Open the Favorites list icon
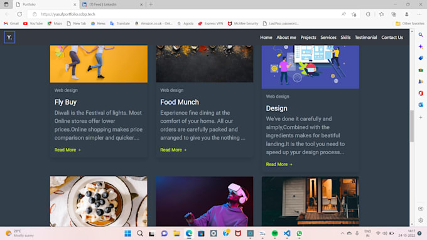This screenshot has height=240, width=427. (381, 14)
